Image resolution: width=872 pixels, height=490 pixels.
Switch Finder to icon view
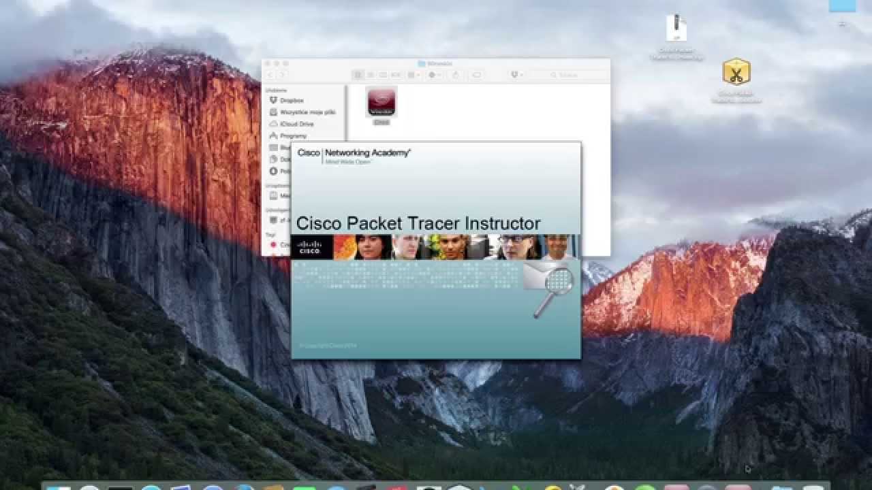pyautogui.click(x=358, y=75)
